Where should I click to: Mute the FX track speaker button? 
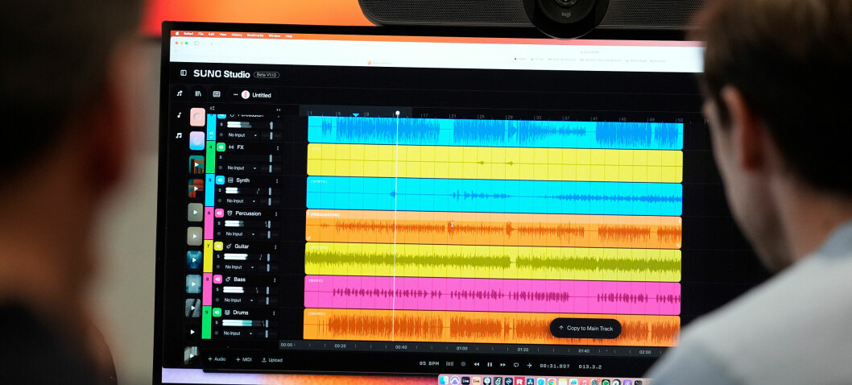(221, 147)
